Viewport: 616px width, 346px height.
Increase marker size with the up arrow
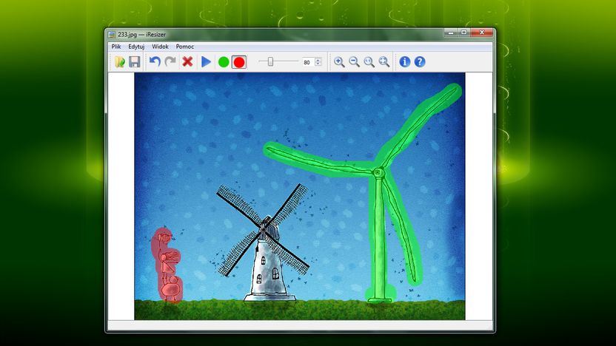click(318, 60)
